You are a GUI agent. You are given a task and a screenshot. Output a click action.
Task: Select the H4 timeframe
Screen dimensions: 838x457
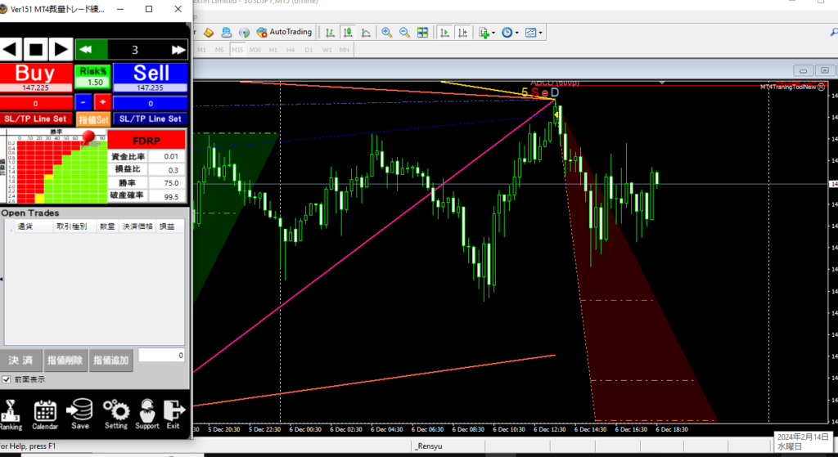pos(291,50)
